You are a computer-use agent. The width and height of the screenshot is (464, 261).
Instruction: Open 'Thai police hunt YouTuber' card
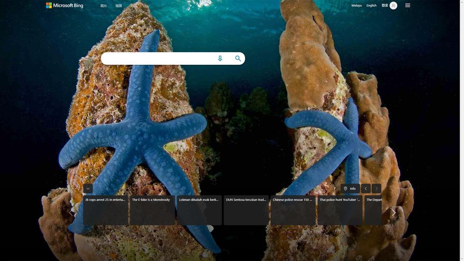pos(340,210)
